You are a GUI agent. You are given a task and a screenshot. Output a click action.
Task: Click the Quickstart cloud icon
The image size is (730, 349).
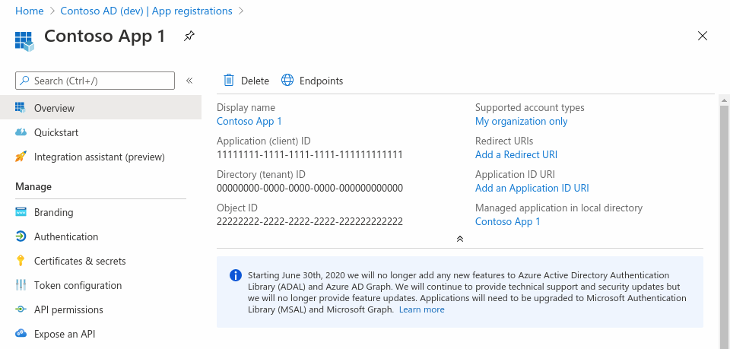pos(21,133)
